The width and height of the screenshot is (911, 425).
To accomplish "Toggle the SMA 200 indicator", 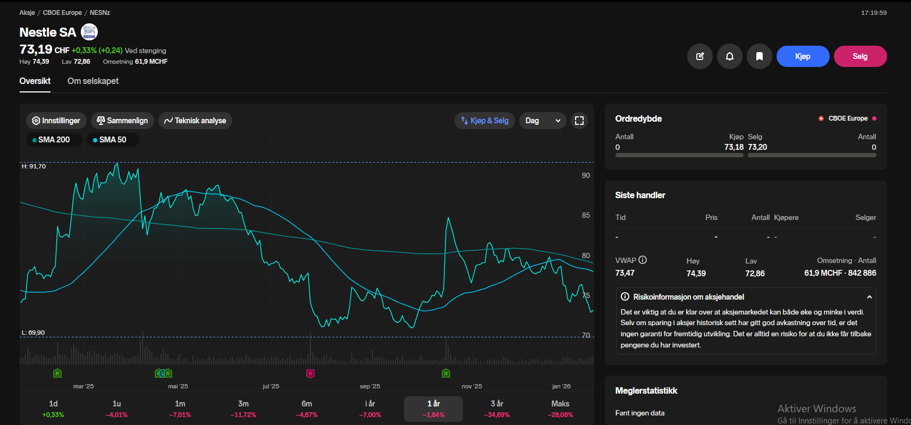I will click(x=54, y=140).
